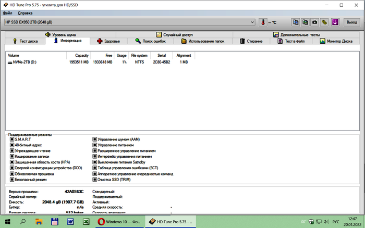Open the Использование папок tab
This screenshot has height=228, width=365.
tap(203, 41)
